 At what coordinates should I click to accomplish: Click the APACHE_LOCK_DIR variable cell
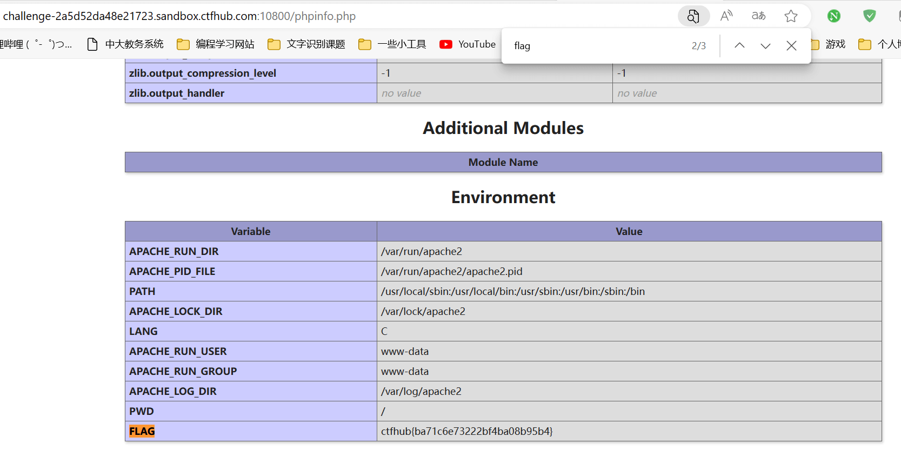251,311
